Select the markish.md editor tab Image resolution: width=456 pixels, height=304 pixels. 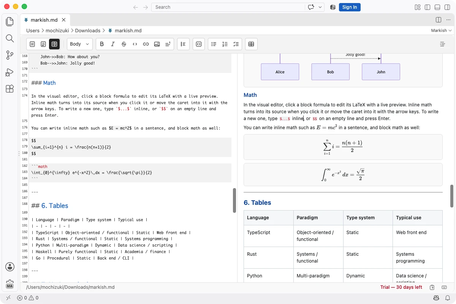click(45, 20)
